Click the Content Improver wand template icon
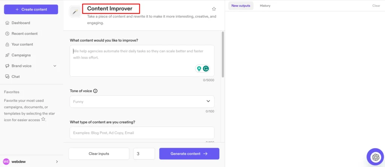 (x=76, y=12)
